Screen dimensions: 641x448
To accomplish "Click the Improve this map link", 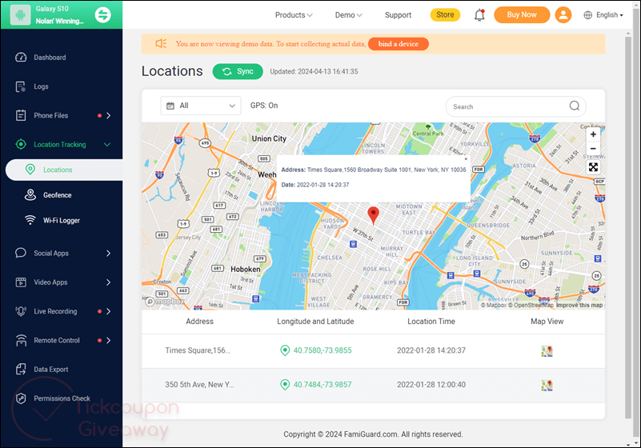I will (579, 306).
